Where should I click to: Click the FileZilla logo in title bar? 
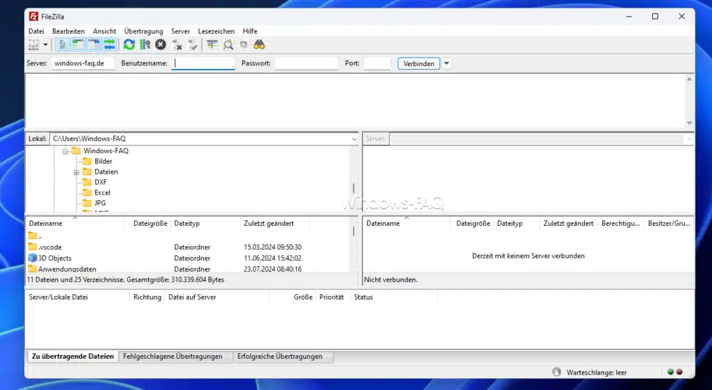[33, 17]
